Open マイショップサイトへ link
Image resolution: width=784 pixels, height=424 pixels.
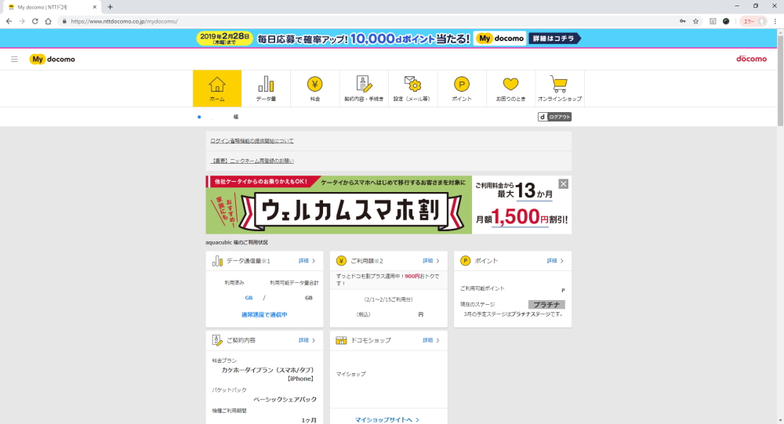click(387, 420)
